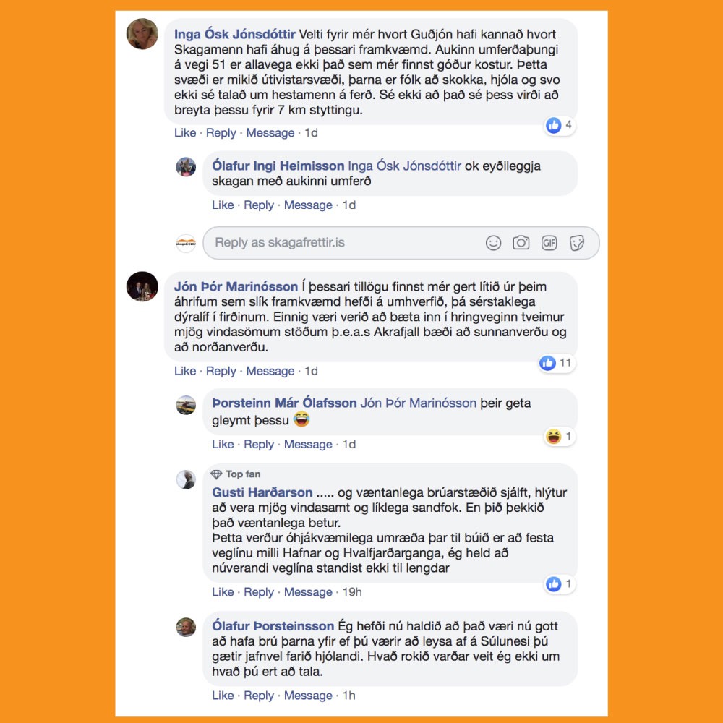
Task: View the 11 likes on Jón Þór's comment
Action: (557, 364)
